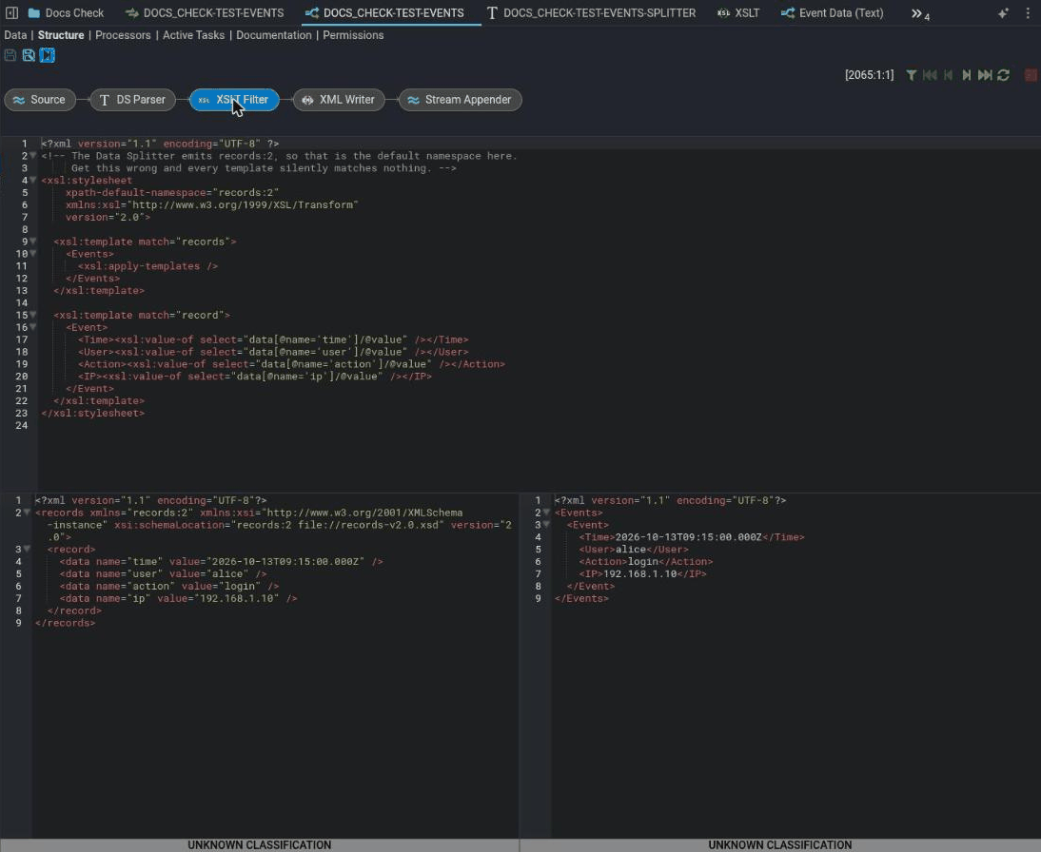
Task: Click xpath-default-namespace="records:2" line in XSLT
Action: (x=172, y=192)
